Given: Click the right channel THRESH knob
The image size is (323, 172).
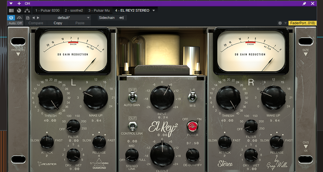Looking at the screenshot, I should click(x=228, y=98).
